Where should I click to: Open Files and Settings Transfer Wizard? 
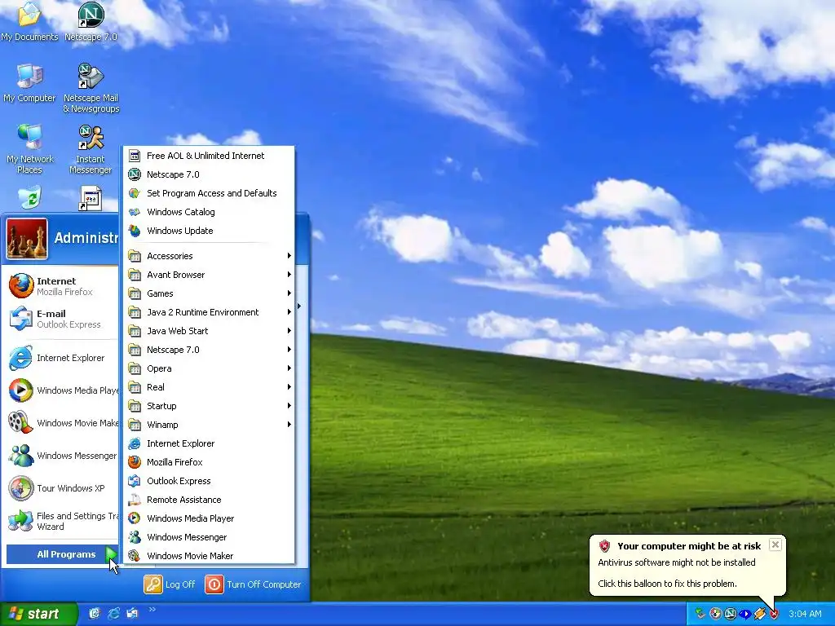click(62, 521)
